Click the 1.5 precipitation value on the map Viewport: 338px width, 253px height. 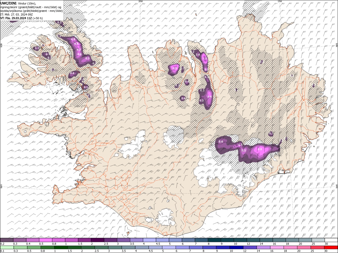204,59
